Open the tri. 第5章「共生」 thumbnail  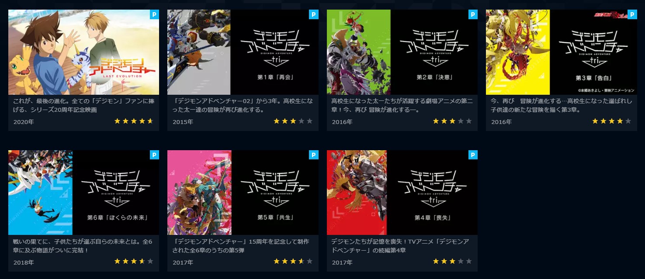(x=243, y=193)
